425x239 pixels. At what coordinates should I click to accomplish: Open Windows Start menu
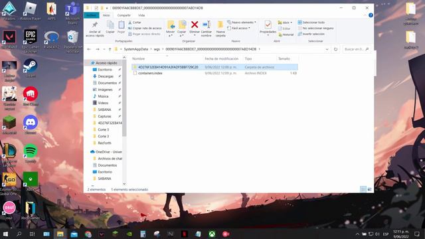pos(5,234)
